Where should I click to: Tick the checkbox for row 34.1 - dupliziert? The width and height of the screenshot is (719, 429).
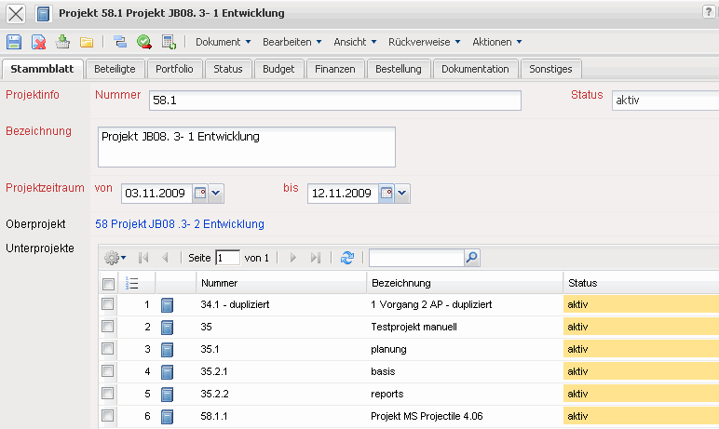click(108, 304)
